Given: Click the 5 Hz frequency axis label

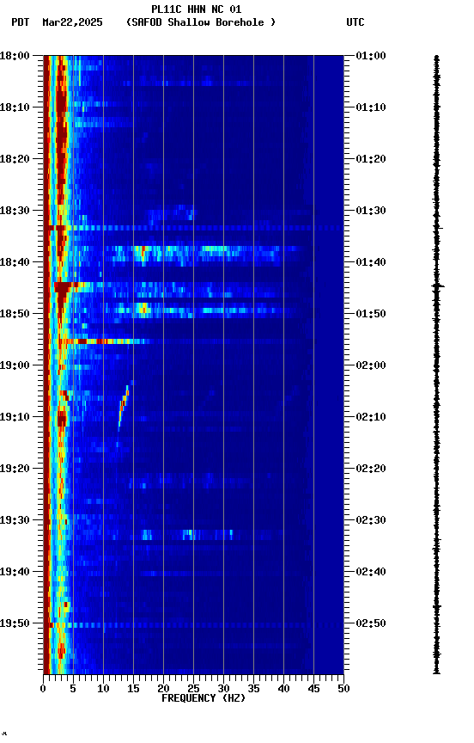Looking at the screenshot, I should pyautogui.click(x=73, y=689).
